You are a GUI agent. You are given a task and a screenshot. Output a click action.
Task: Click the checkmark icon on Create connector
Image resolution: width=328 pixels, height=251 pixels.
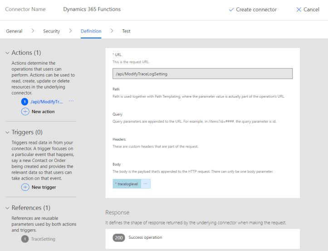(231, 9)
